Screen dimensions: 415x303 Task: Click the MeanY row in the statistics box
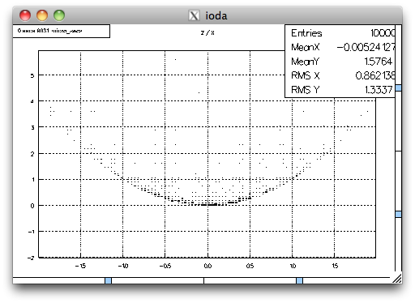point(341,62)
